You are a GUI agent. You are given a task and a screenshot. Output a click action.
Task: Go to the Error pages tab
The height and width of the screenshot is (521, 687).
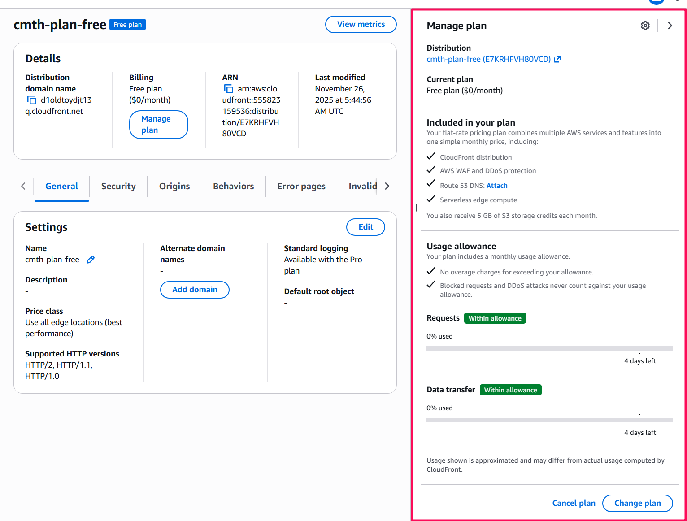tap(301, 186)
